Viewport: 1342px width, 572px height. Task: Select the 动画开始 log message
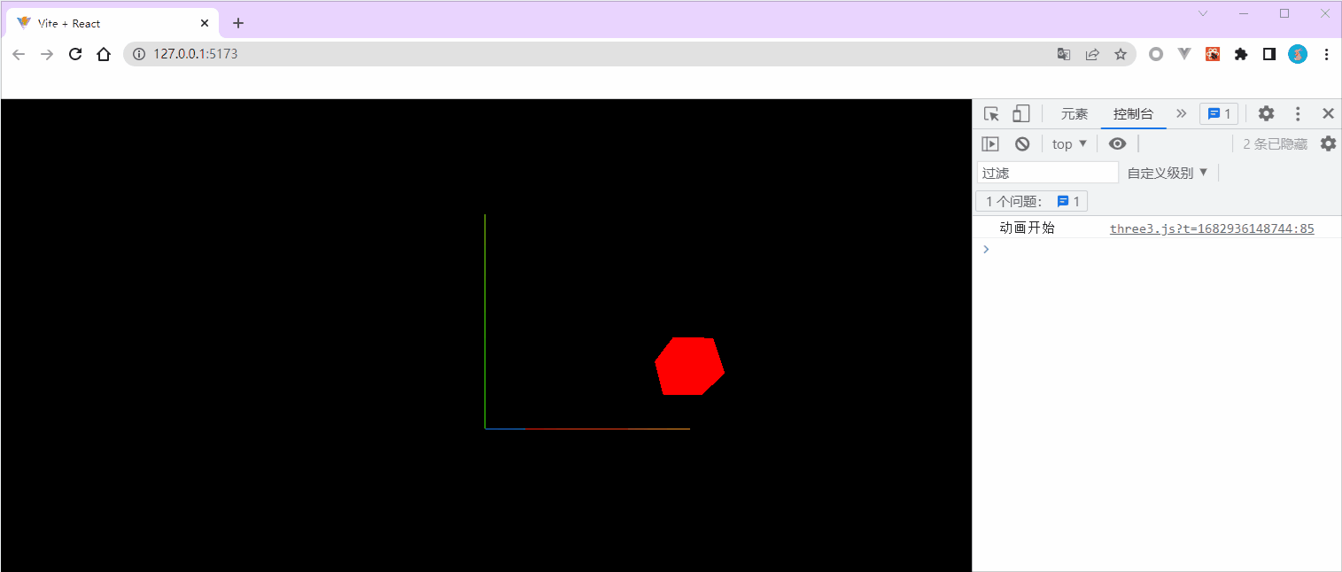(x=1027, y=228)
